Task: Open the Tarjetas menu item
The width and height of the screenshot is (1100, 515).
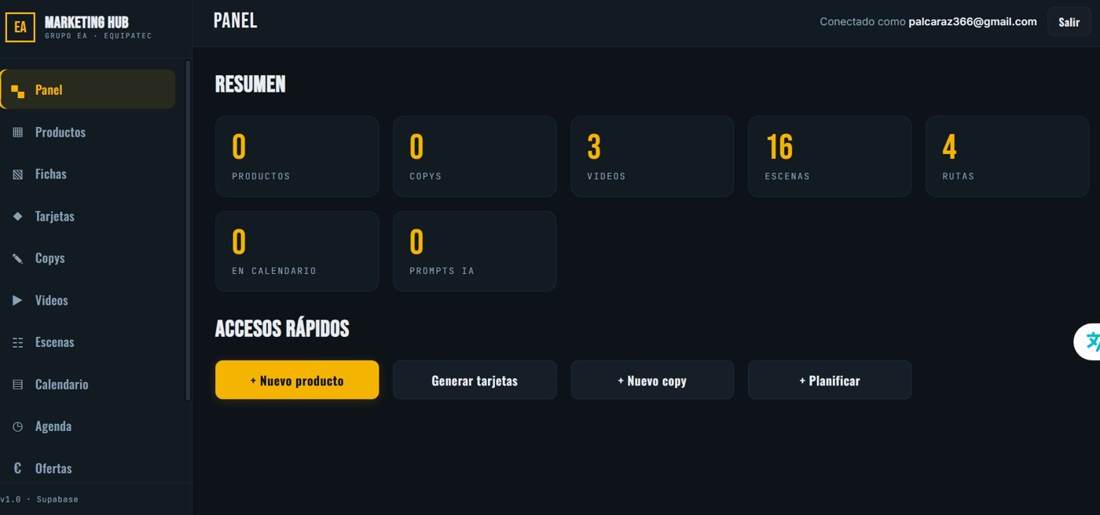Action: click(88, 216)
